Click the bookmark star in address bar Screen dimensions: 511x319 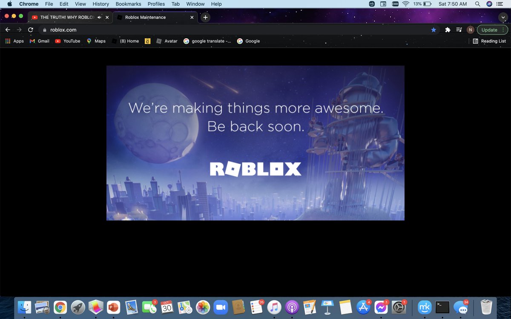click(433, 30)
